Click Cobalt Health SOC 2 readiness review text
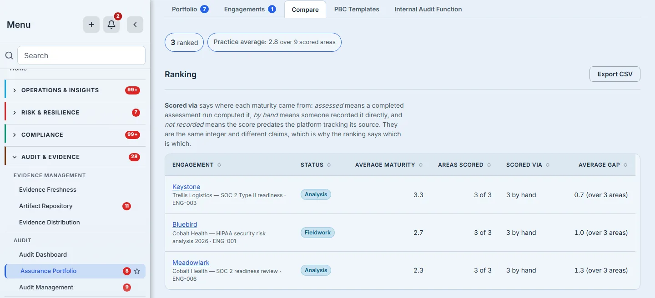Image resolution: width=655 pixels, height=298 pixels. (227, 275)
